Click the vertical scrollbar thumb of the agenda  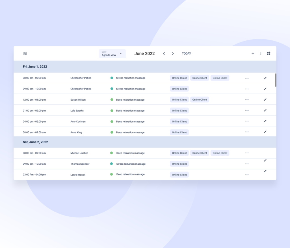pyautogui.click(x=276, y=80)
